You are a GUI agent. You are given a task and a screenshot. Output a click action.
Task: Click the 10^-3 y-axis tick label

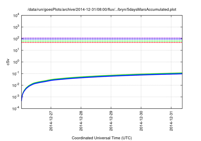(16, 97)
